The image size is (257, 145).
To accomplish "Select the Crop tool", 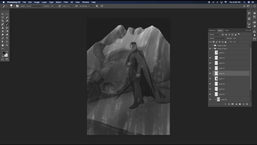I will (x=3, y=21).
